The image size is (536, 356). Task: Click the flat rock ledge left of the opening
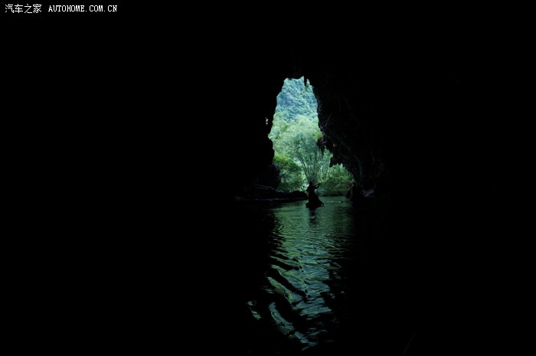coord(268,195)
